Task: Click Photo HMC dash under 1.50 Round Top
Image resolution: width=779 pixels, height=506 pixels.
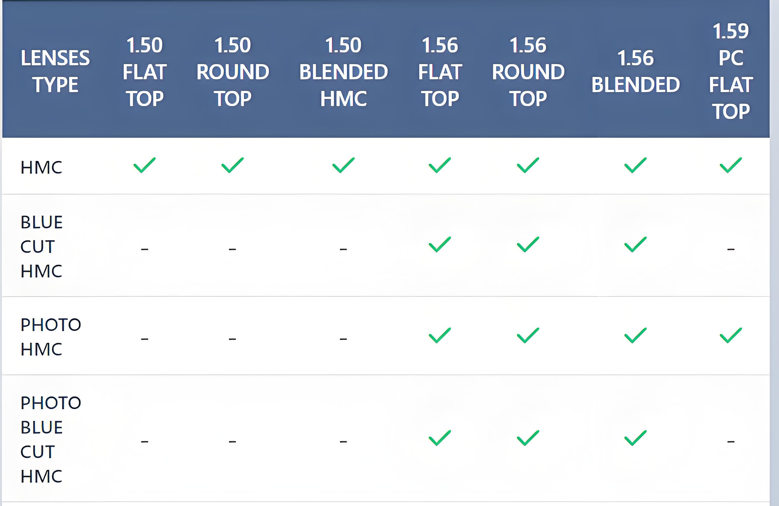Action: tap(232, 339)
